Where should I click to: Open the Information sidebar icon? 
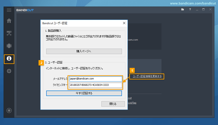click(x=9, y=58)
